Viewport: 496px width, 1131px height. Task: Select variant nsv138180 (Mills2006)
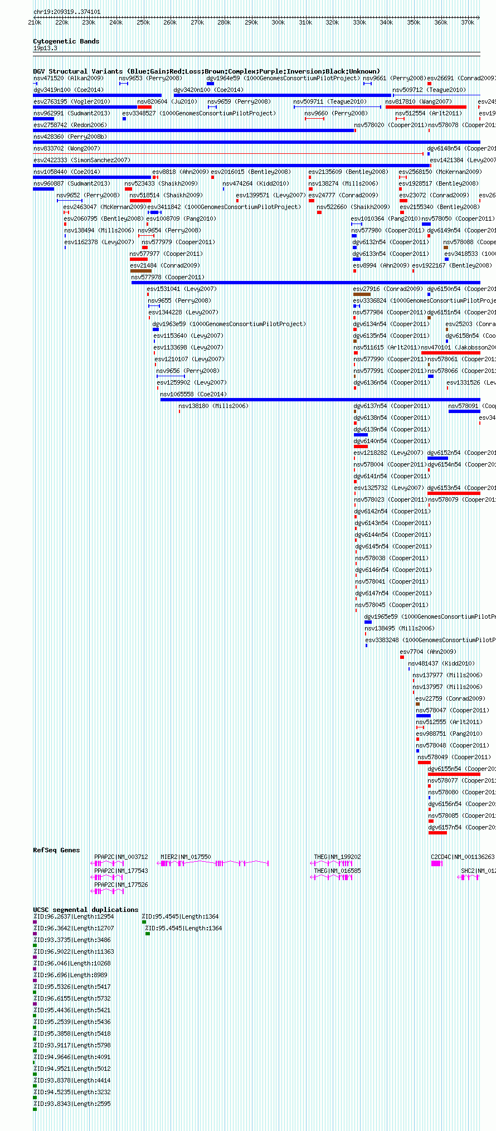(x=213, y=406)
